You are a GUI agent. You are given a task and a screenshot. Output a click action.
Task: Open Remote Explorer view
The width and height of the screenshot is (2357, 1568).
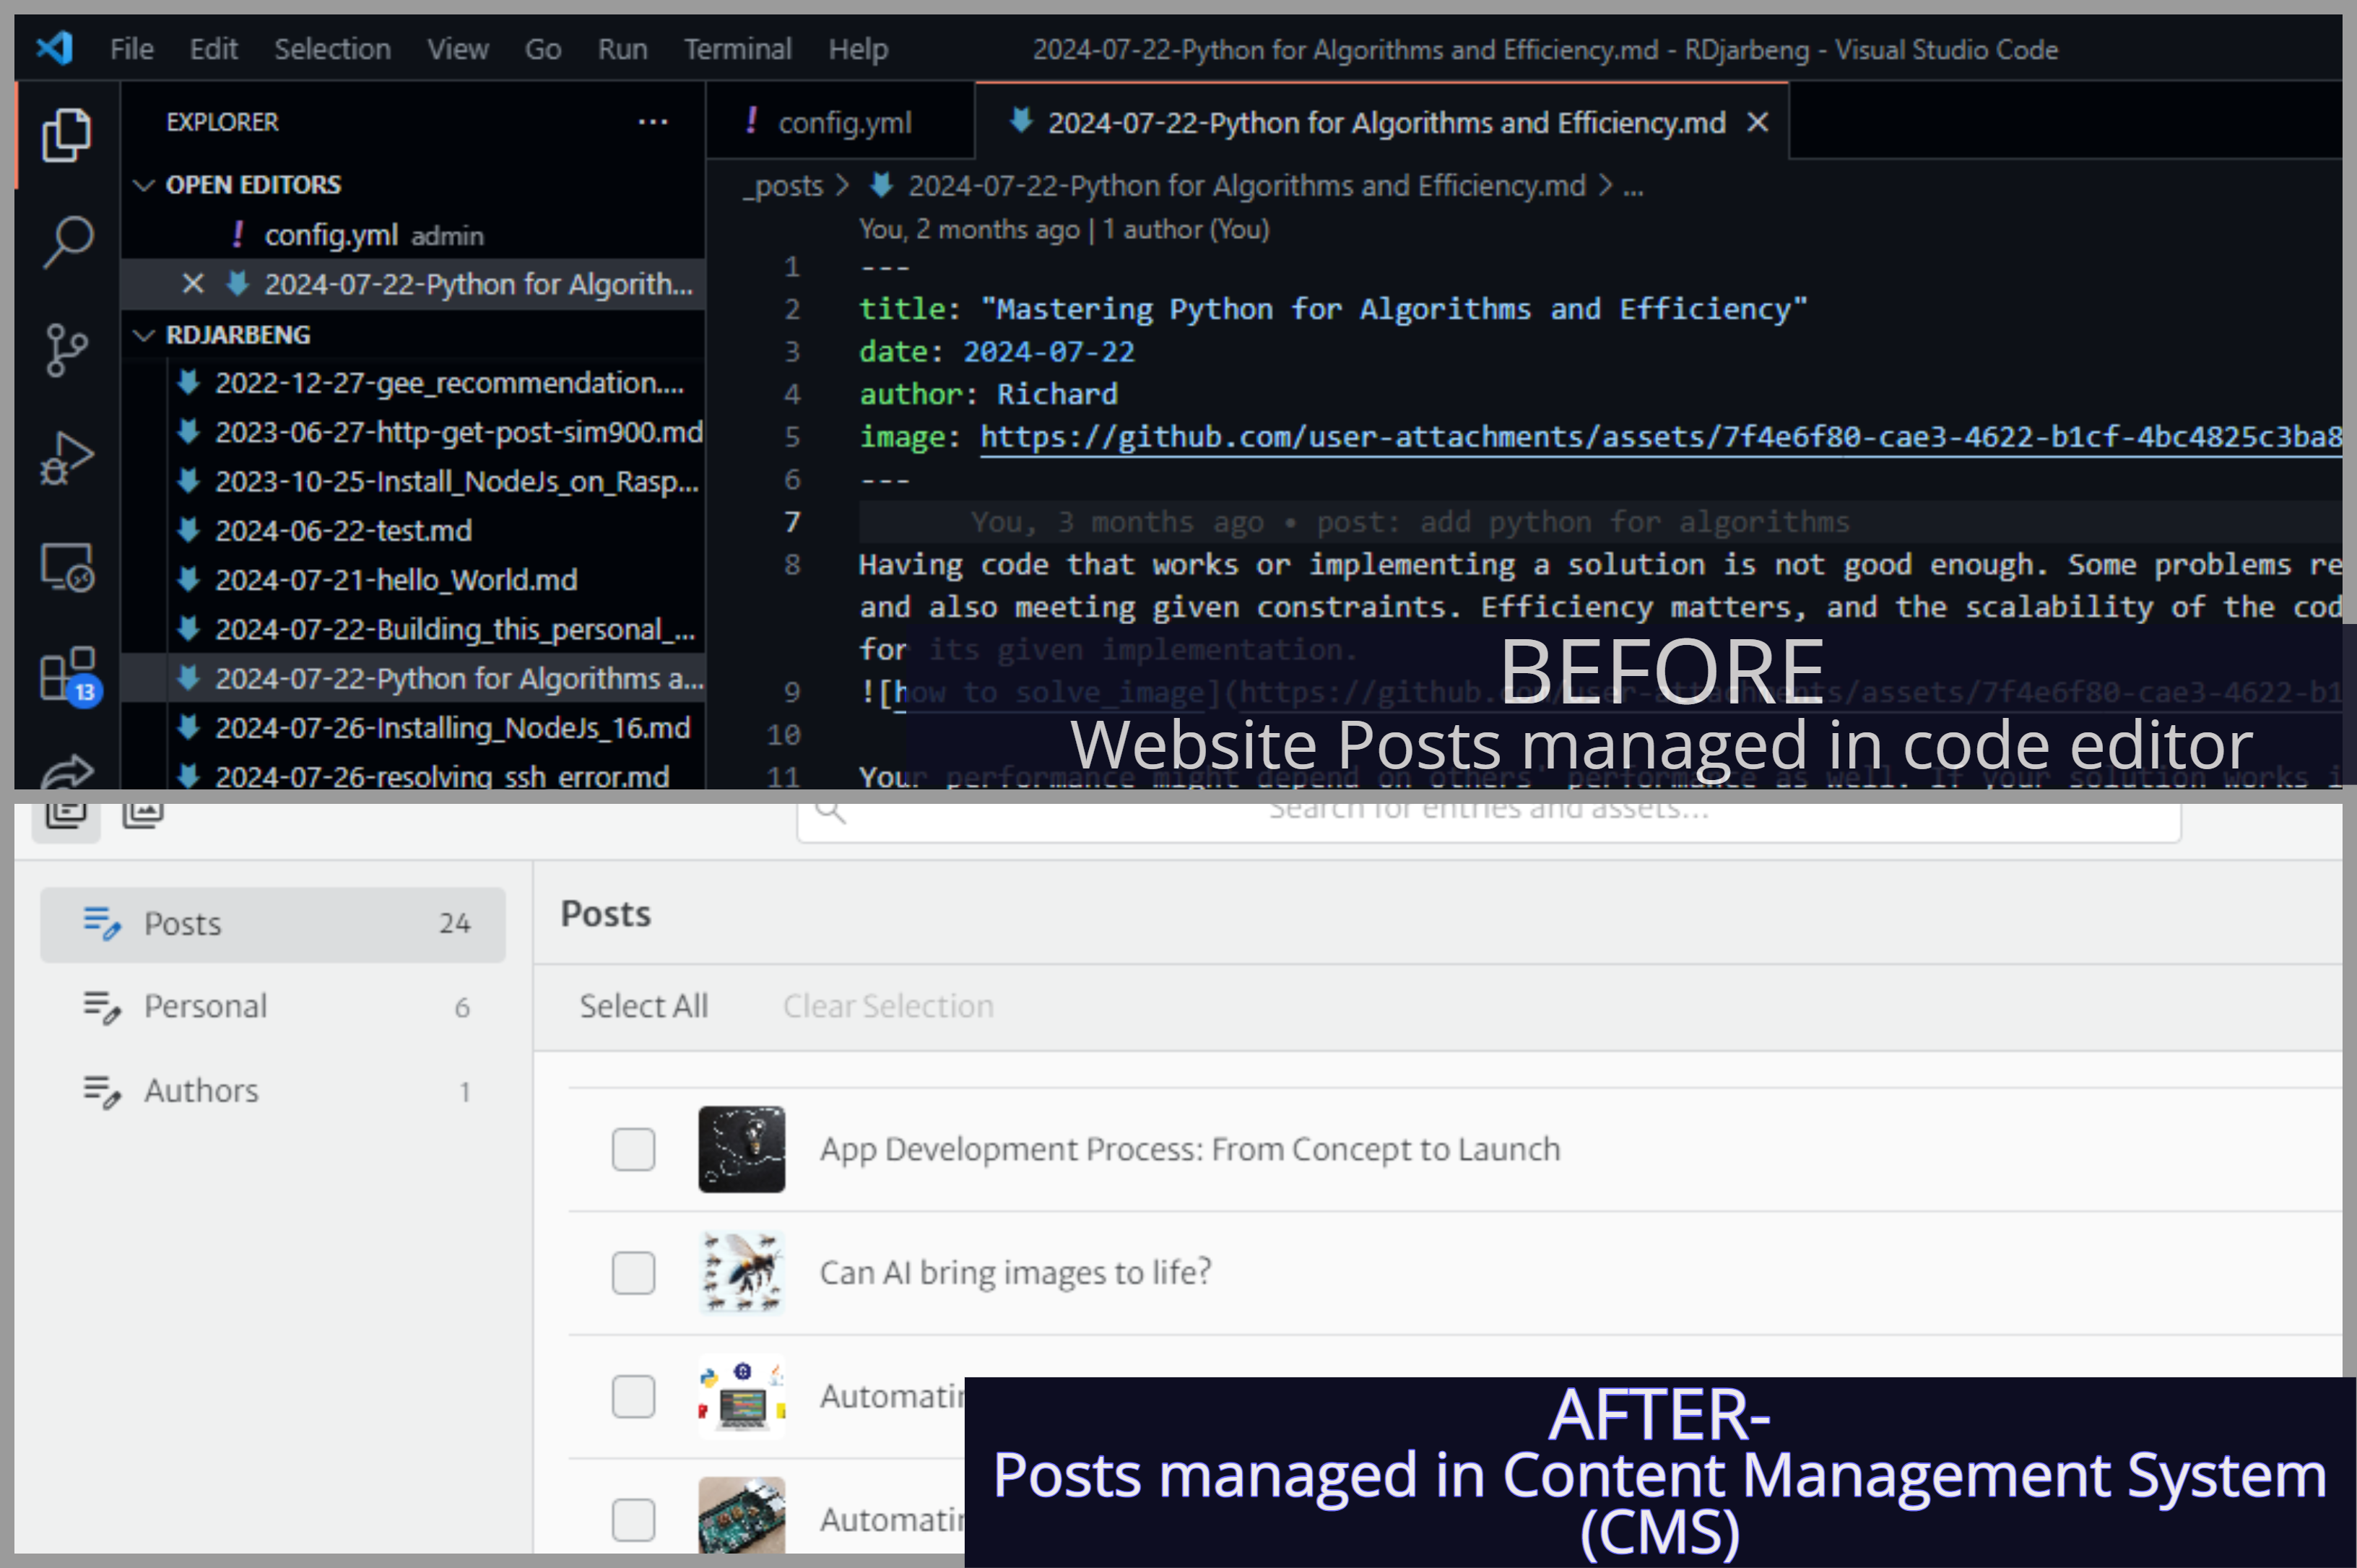[67, 567]
